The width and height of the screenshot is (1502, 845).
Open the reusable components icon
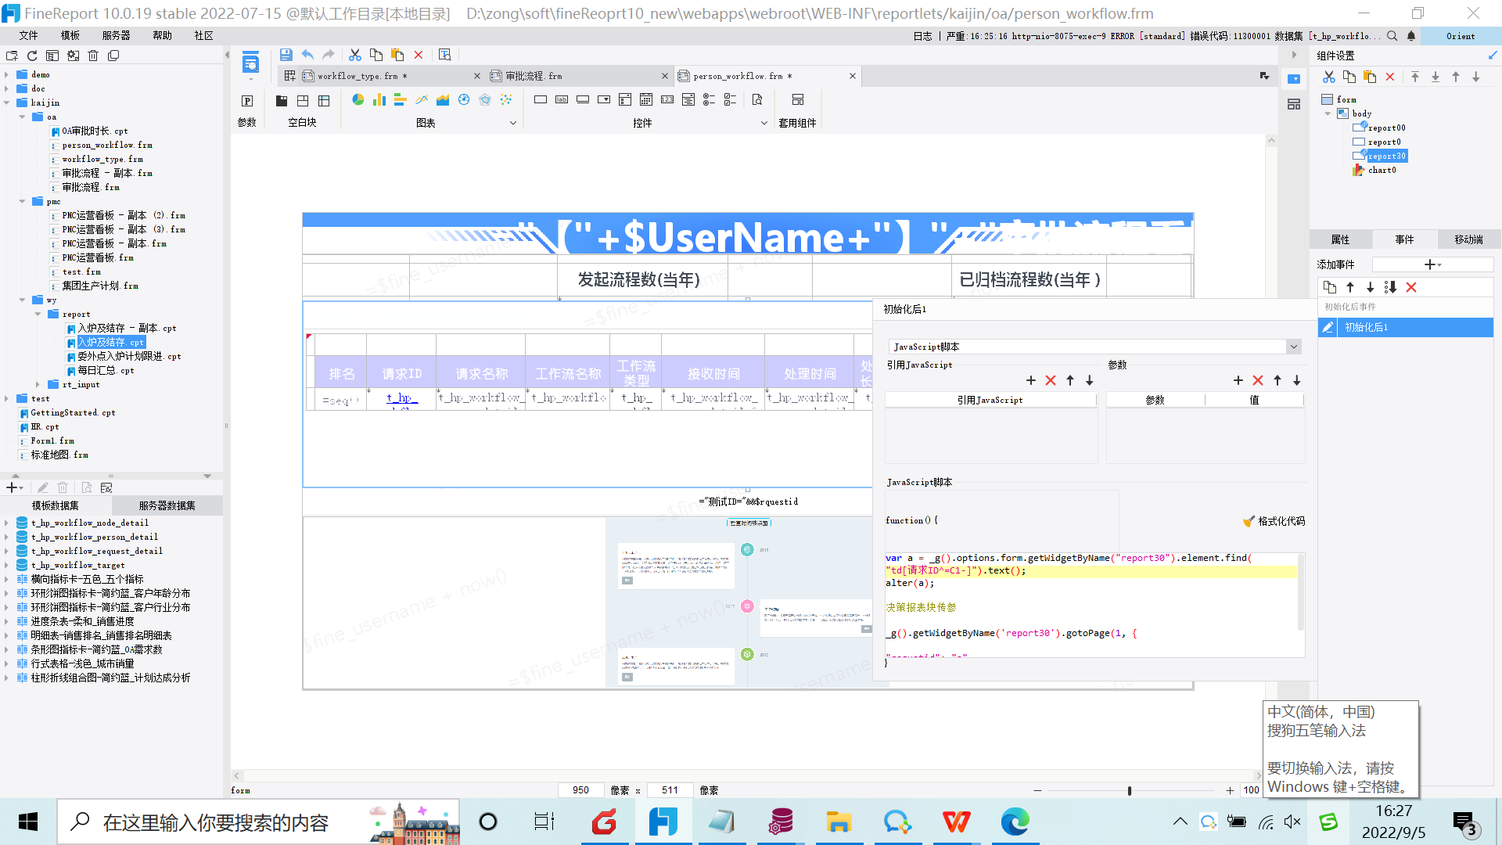coord(798,99)
